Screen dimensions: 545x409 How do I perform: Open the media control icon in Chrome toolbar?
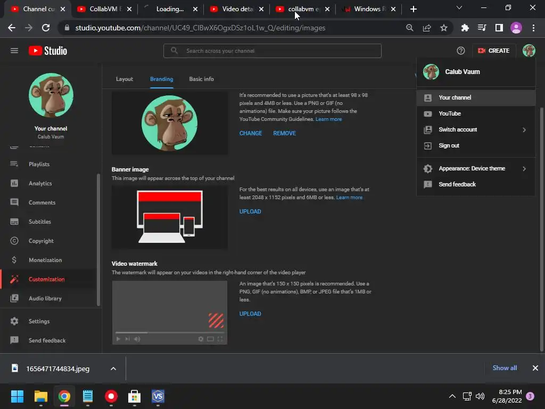click(482, 28)
